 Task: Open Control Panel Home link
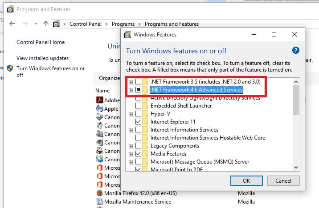click(41, 42)
